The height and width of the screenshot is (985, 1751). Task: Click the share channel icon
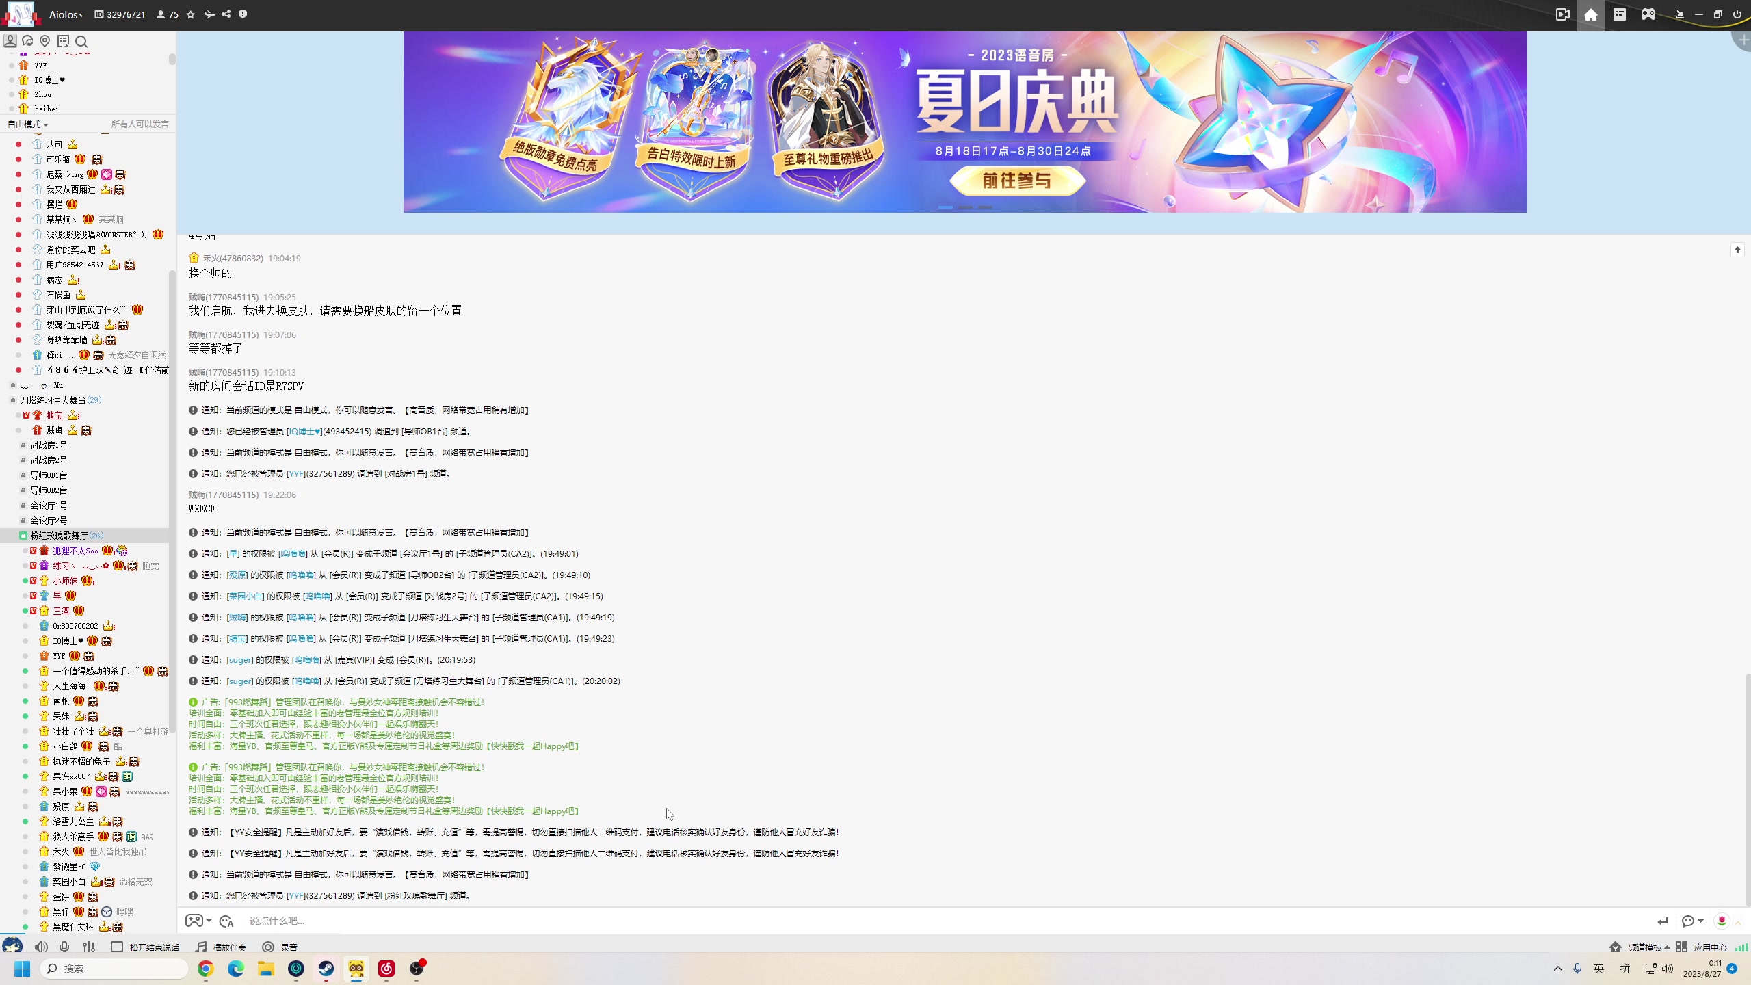(226, 14)
